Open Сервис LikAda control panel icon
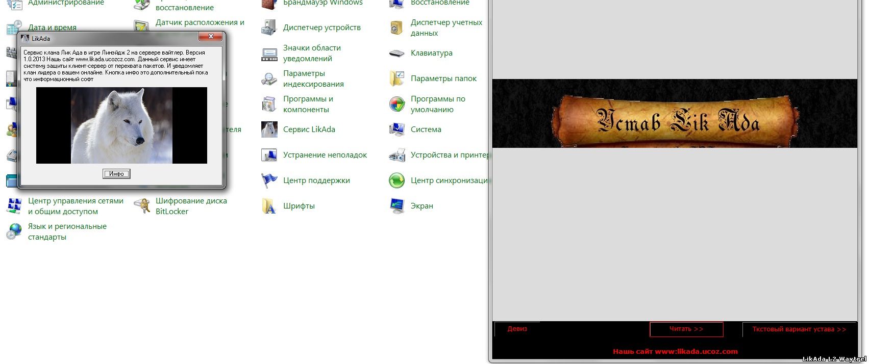 tap(269, 129)
